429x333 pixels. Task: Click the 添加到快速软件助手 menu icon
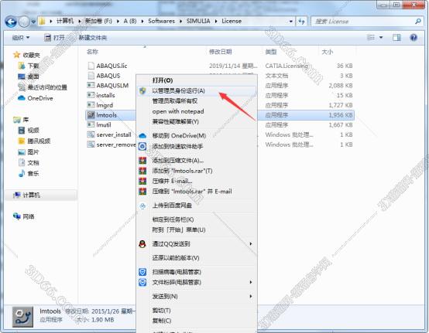pos(142,146)
